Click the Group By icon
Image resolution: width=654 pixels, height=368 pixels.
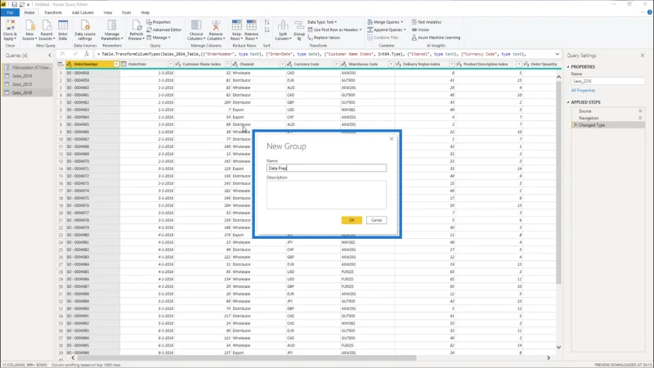299,30
